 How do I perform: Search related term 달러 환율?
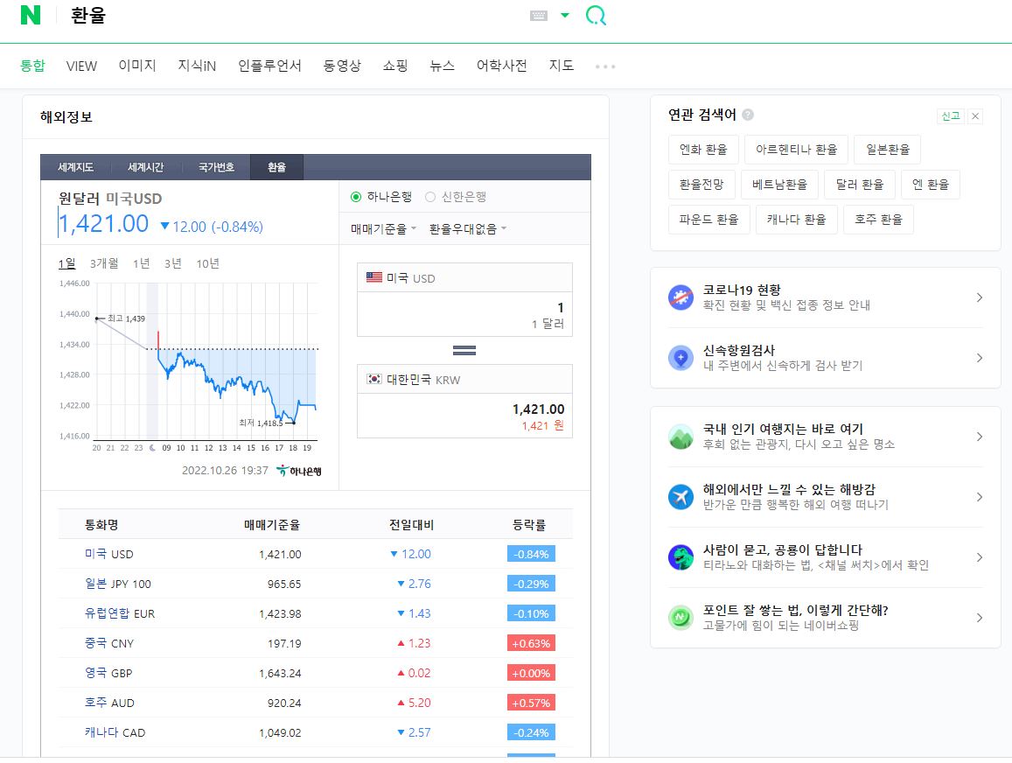tap(860, 184)
